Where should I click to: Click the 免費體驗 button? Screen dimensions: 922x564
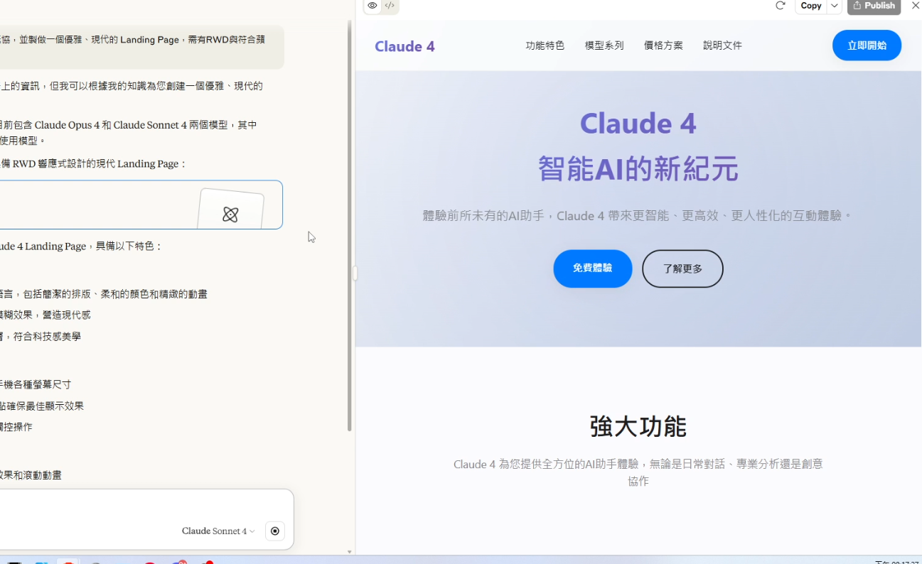(593, 269)
